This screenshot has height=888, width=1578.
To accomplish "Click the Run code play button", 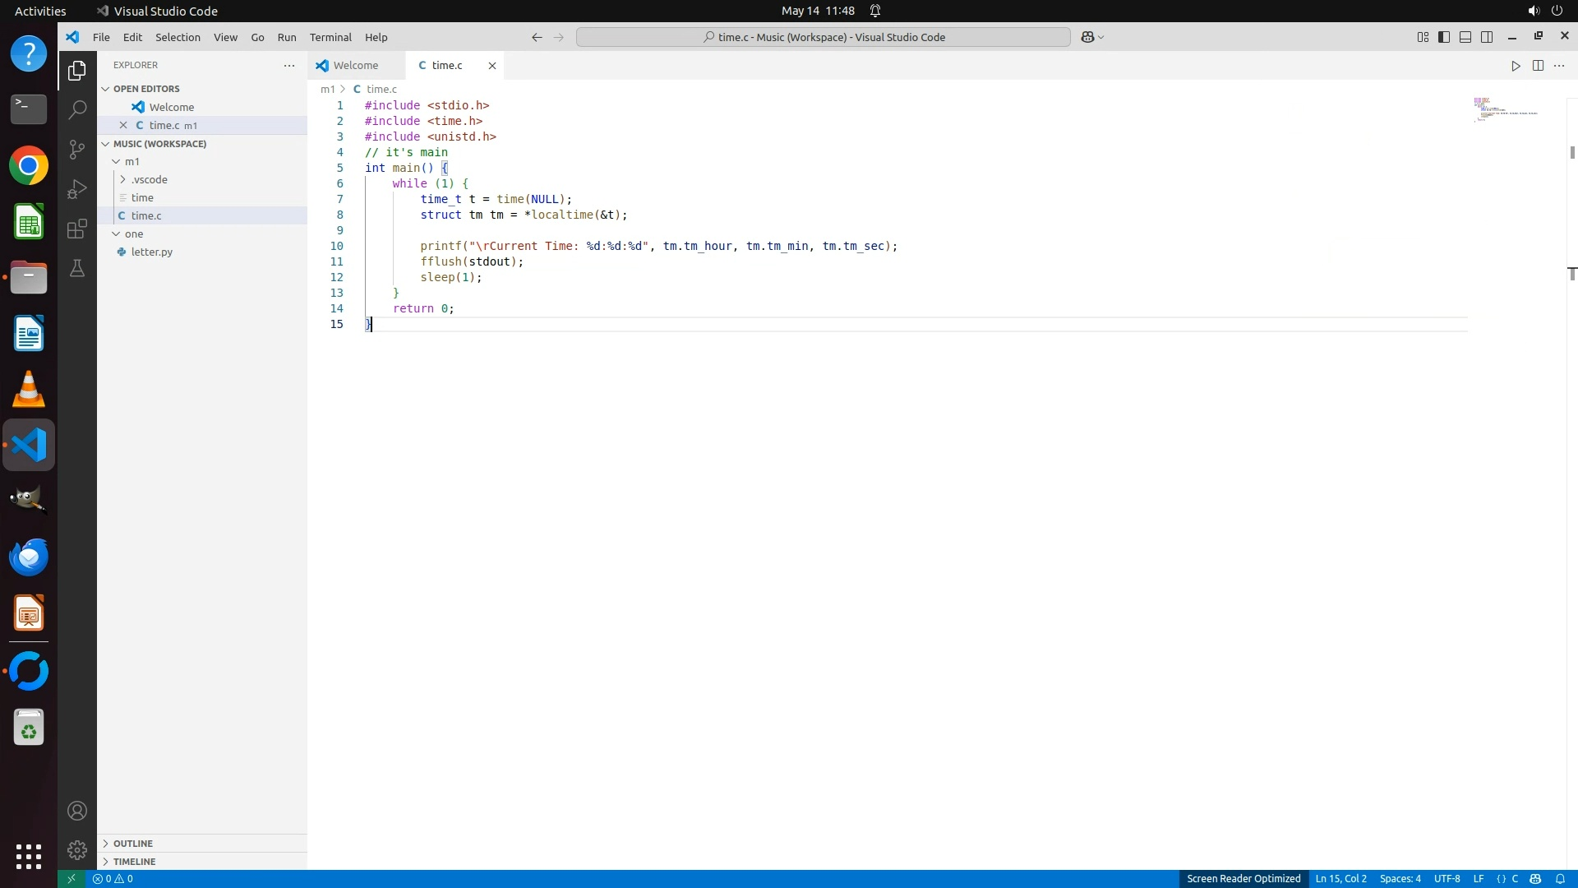I will (x=1516, y=66).
